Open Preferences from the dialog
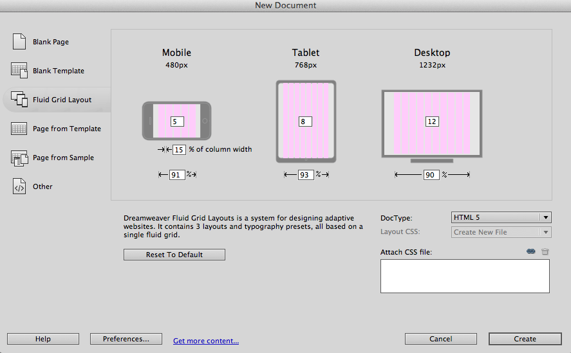The image size is (571, 353). 125,339
